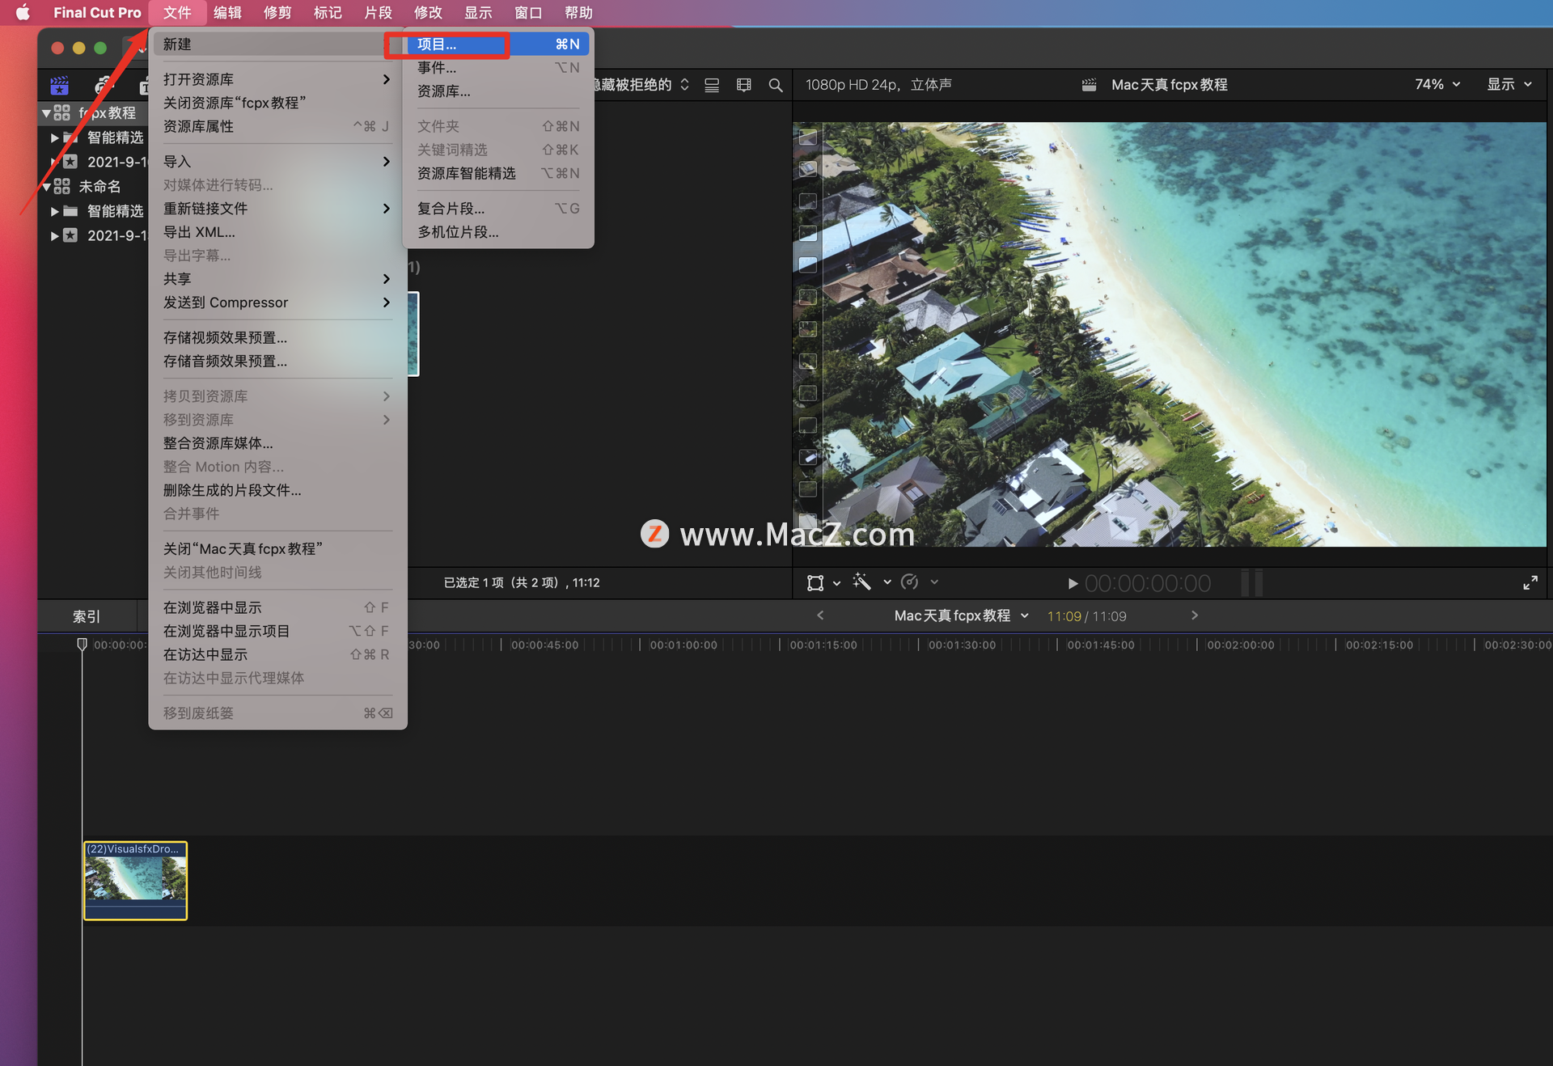Screen dimensions: 1553x1066
Task: Choose 导出 XML… menu item
Action: pos(277,231)
